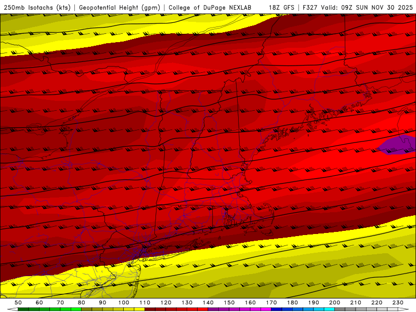Click the 'Geopotential Height (gpm)' header label

coord(120,8)
